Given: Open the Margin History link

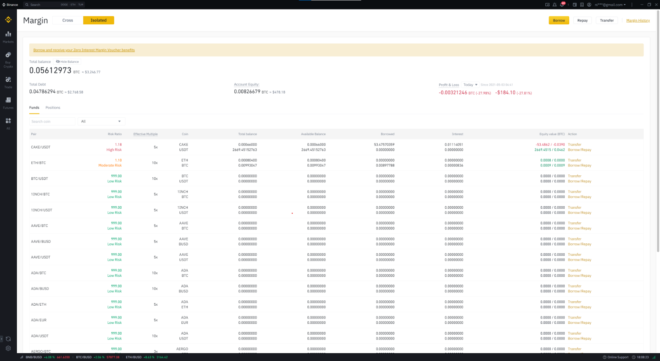Looking at the screenshot, I should point(638,20).
